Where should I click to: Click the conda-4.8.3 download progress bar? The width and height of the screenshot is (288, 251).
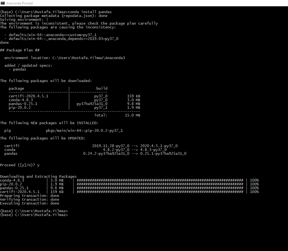click(x=160, y=180)
